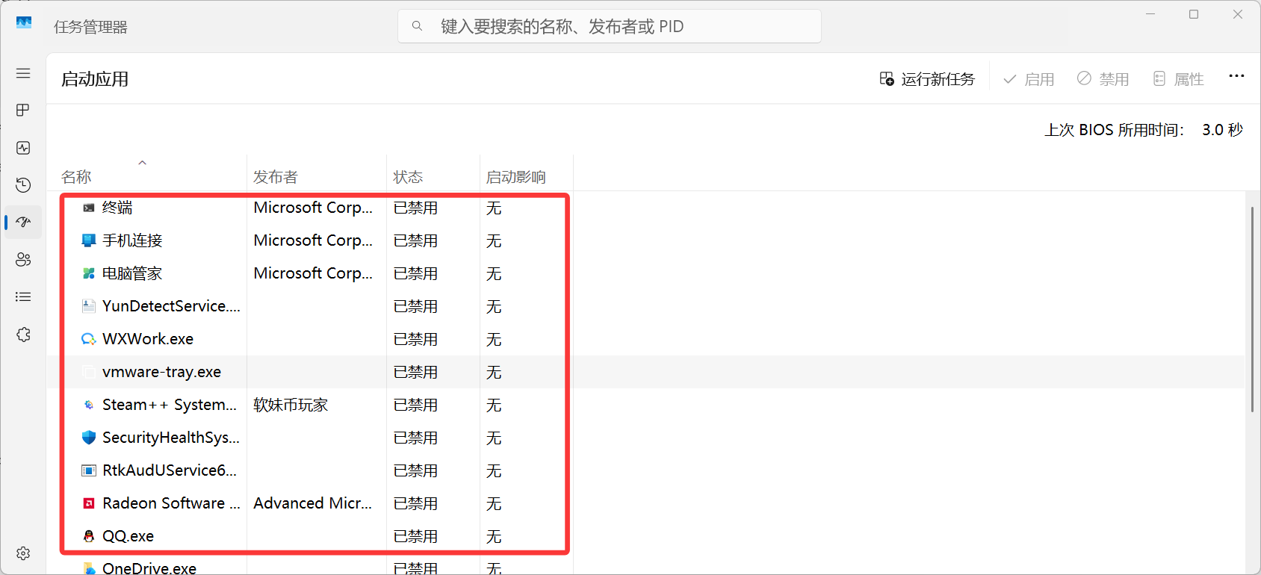The image size is (1261, 575).
Task: Open Performance page icon in sidebar
Action: (x=23, y=148)
